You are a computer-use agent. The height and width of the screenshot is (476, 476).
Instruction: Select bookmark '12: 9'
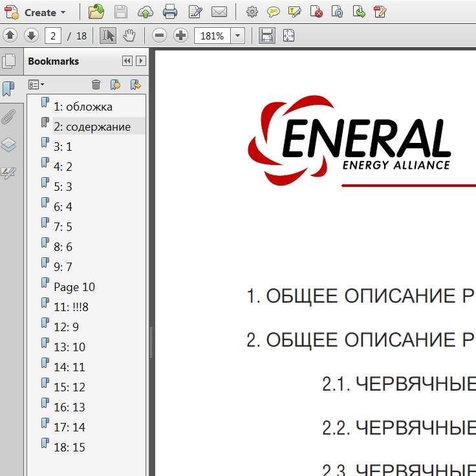click(x=66, y=327)
